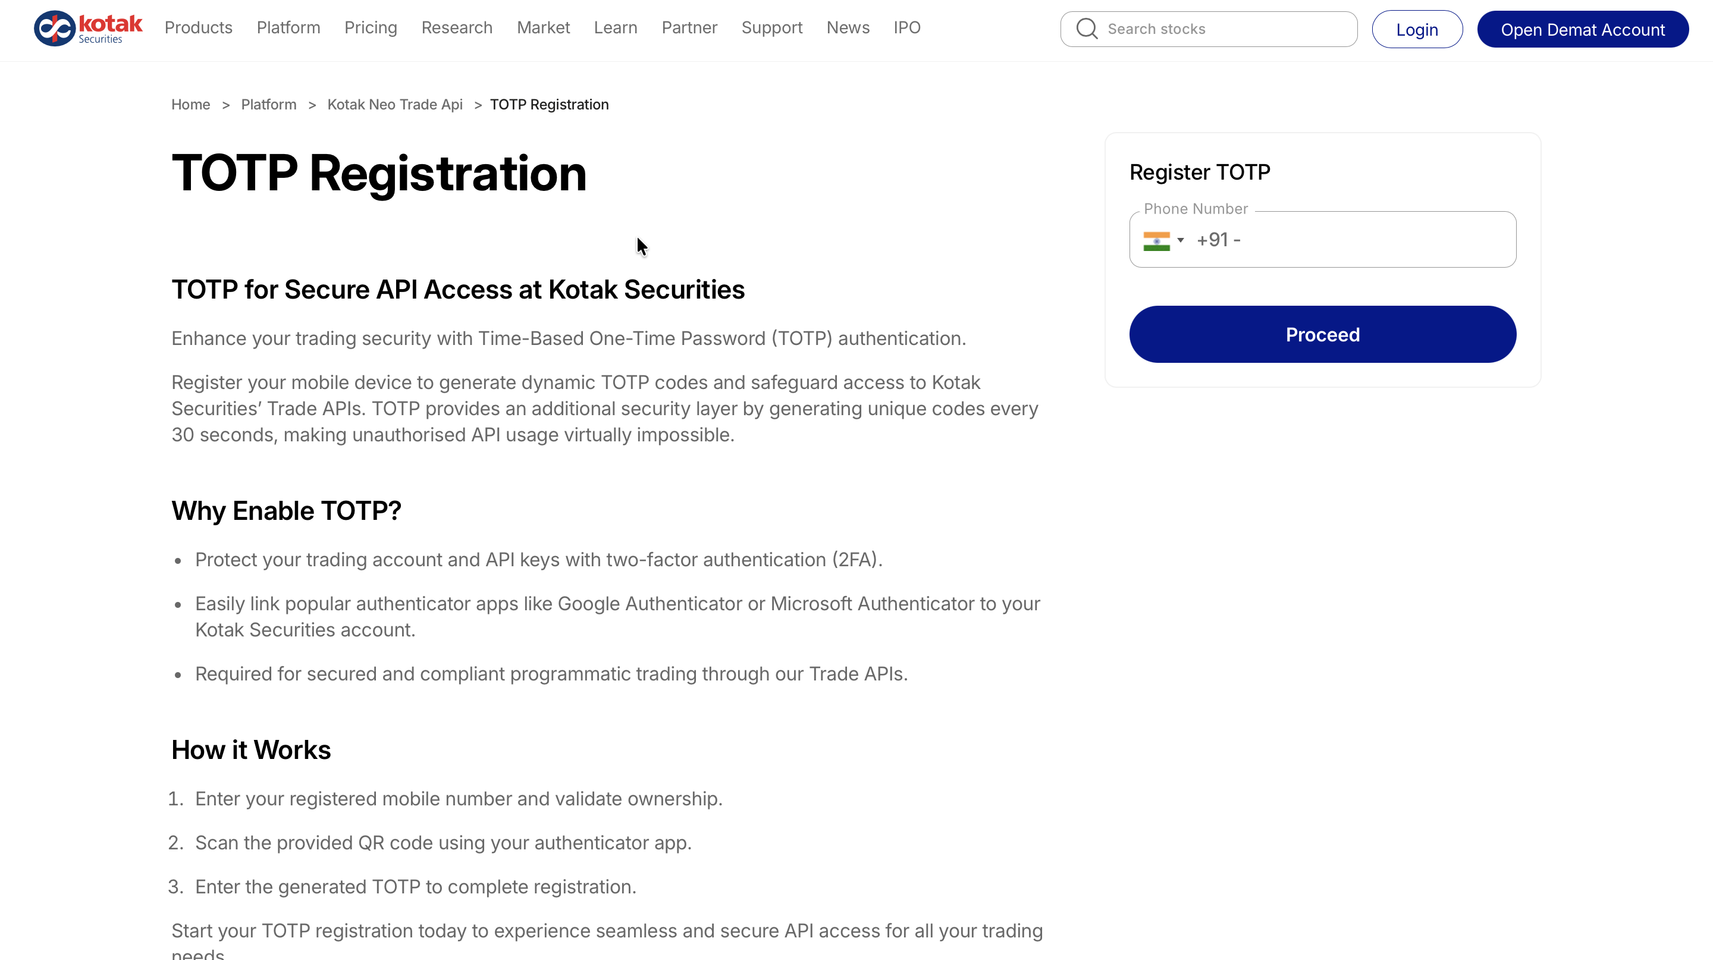Viewport: 1713px width, 960px height.
Task: Expand the country code dropdown arrow
Action: [1181, 240]
